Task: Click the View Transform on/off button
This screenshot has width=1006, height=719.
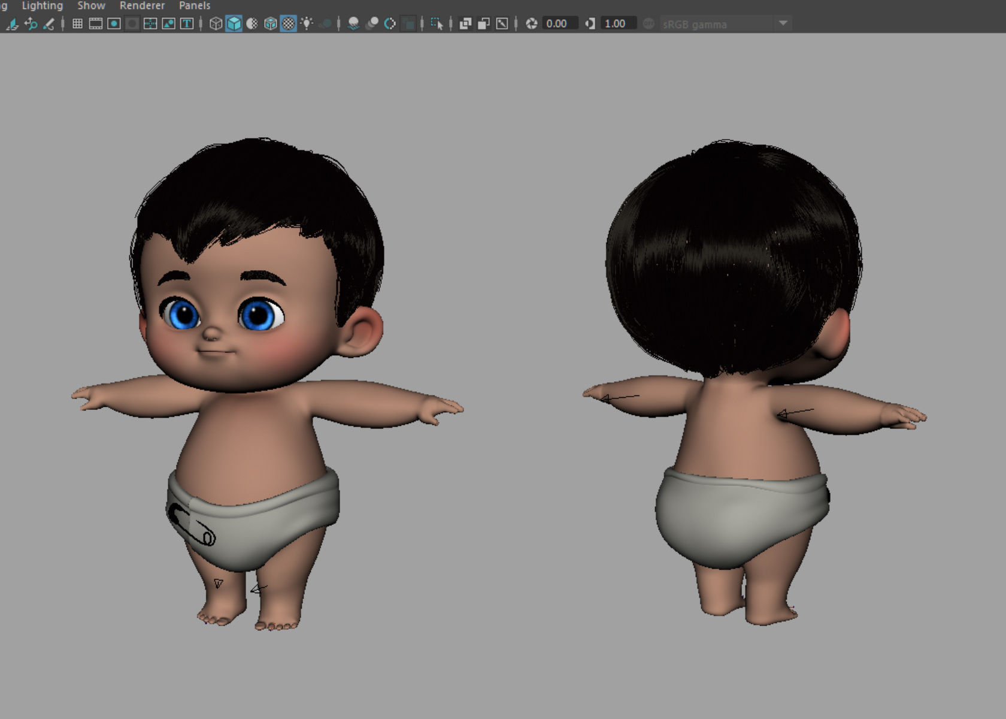Action: click(x=649, y=23)
